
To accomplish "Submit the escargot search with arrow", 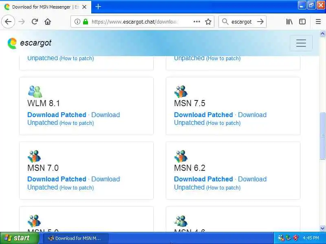I will click(x=260, y=22).
